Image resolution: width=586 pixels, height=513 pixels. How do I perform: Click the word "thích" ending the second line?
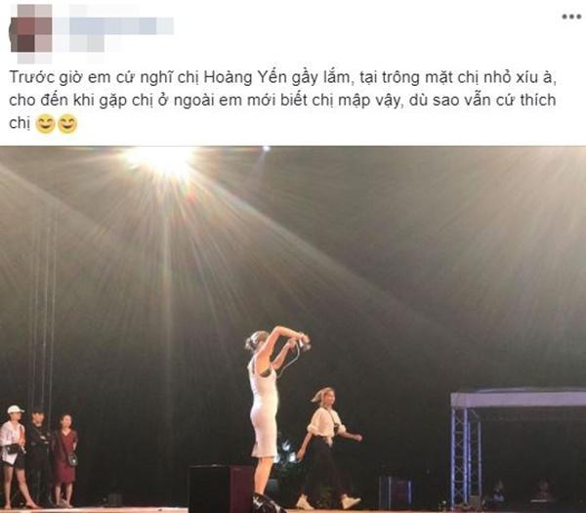point(538,100)
